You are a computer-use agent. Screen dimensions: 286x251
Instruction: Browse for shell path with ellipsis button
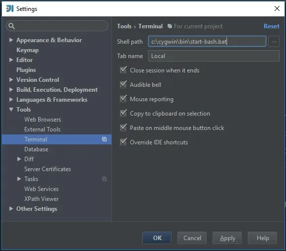tap(274, 42)
